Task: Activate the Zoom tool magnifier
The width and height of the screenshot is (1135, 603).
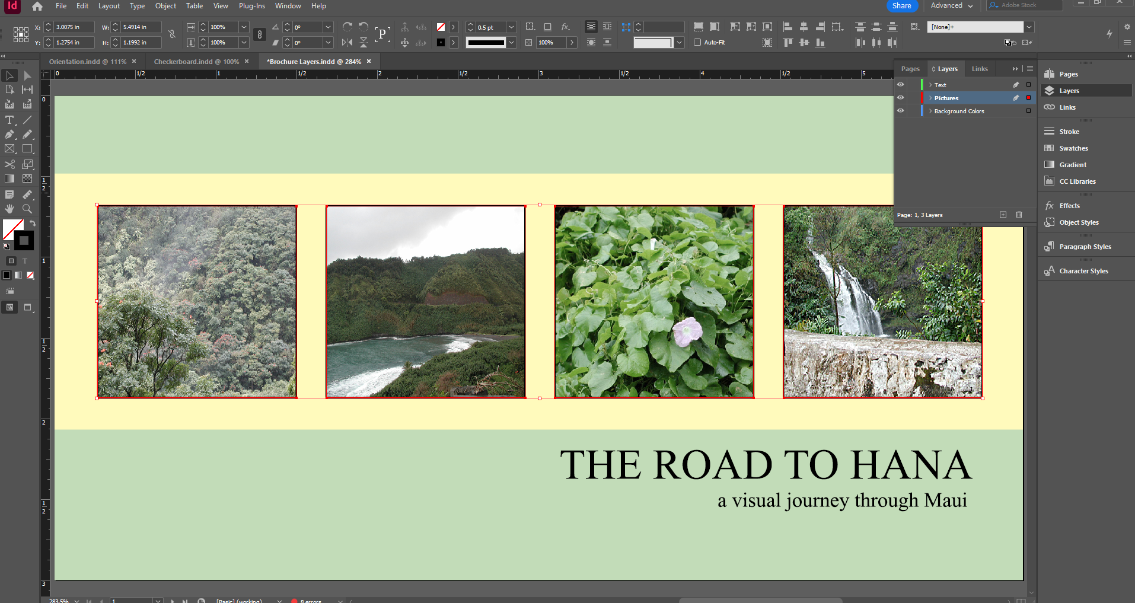Action: 27,209
